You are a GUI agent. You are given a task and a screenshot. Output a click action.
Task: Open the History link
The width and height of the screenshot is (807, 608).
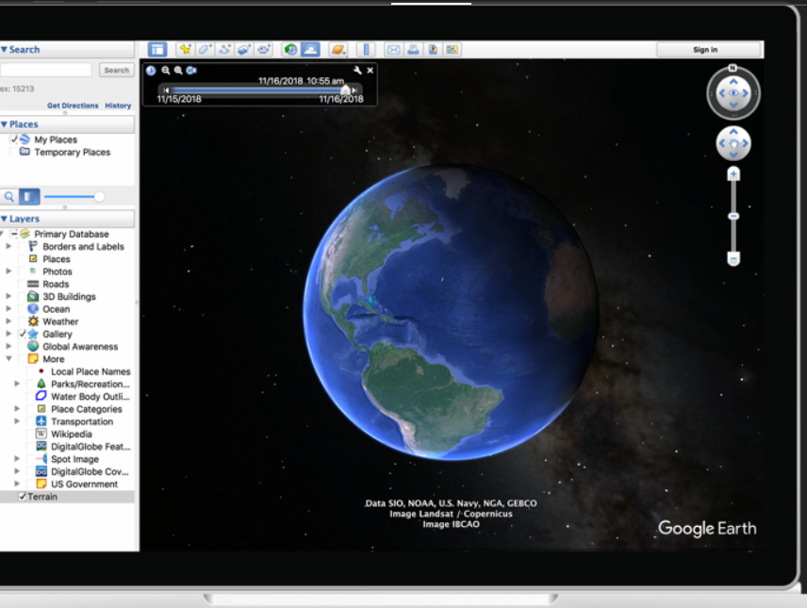coord(118,106)
